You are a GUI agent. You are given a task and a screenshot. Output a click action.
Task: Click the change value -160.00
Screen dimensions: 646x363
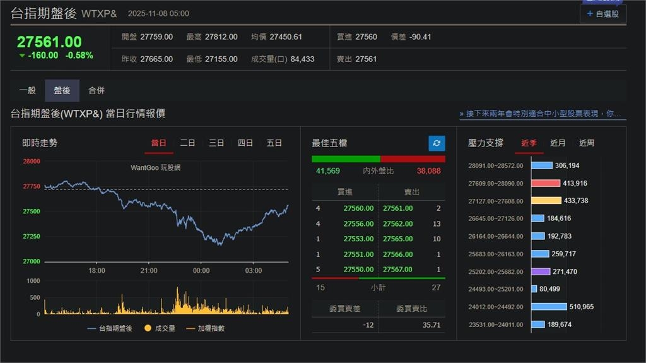[x=43, y=56]
